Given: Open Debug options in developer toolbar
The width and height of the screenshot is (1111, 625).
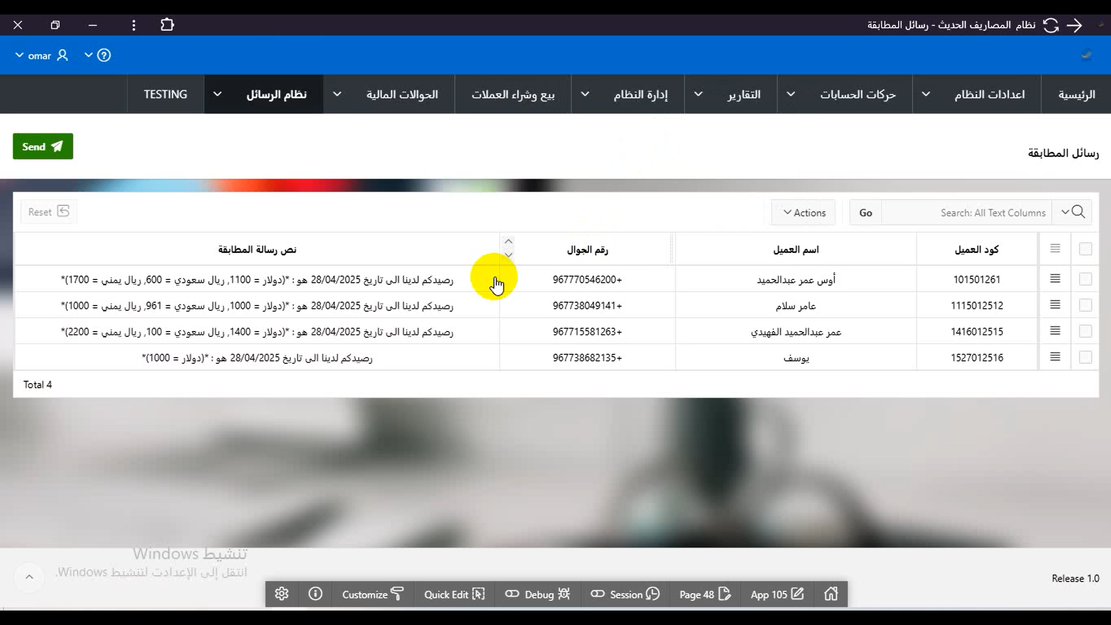Looking at the screenshot, I should coord(538,594).
